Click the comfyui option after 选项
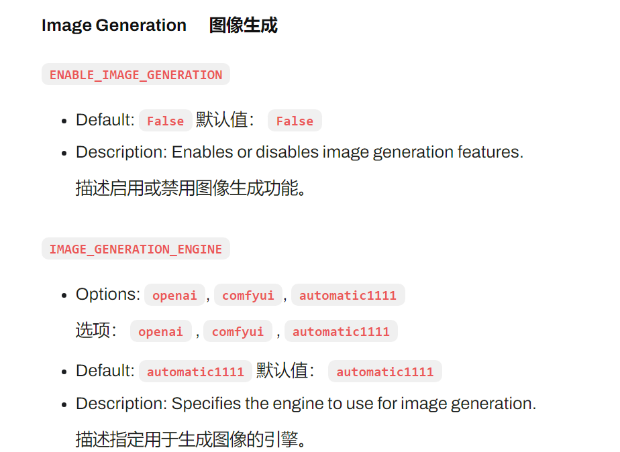620x452 pixels. click(x=238, y=331)
